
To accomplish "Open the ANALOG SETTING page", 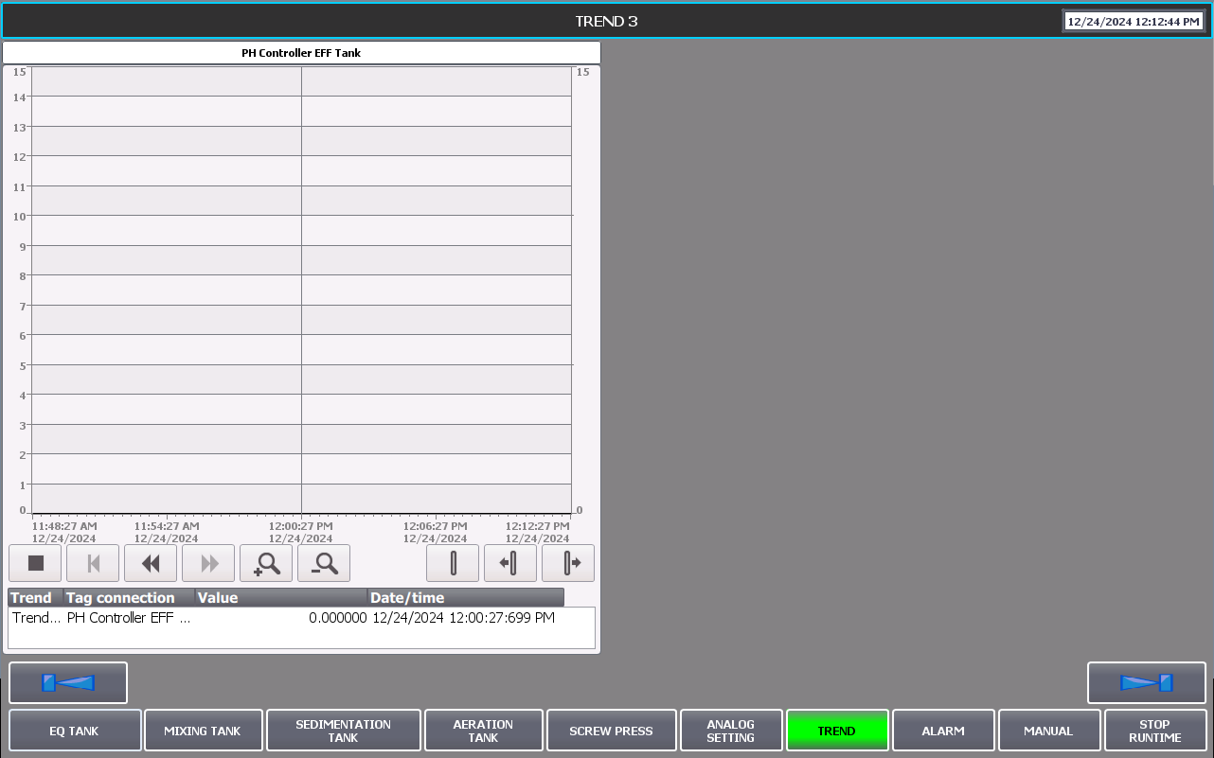I will pyautogui.click(x=731, y=731).
